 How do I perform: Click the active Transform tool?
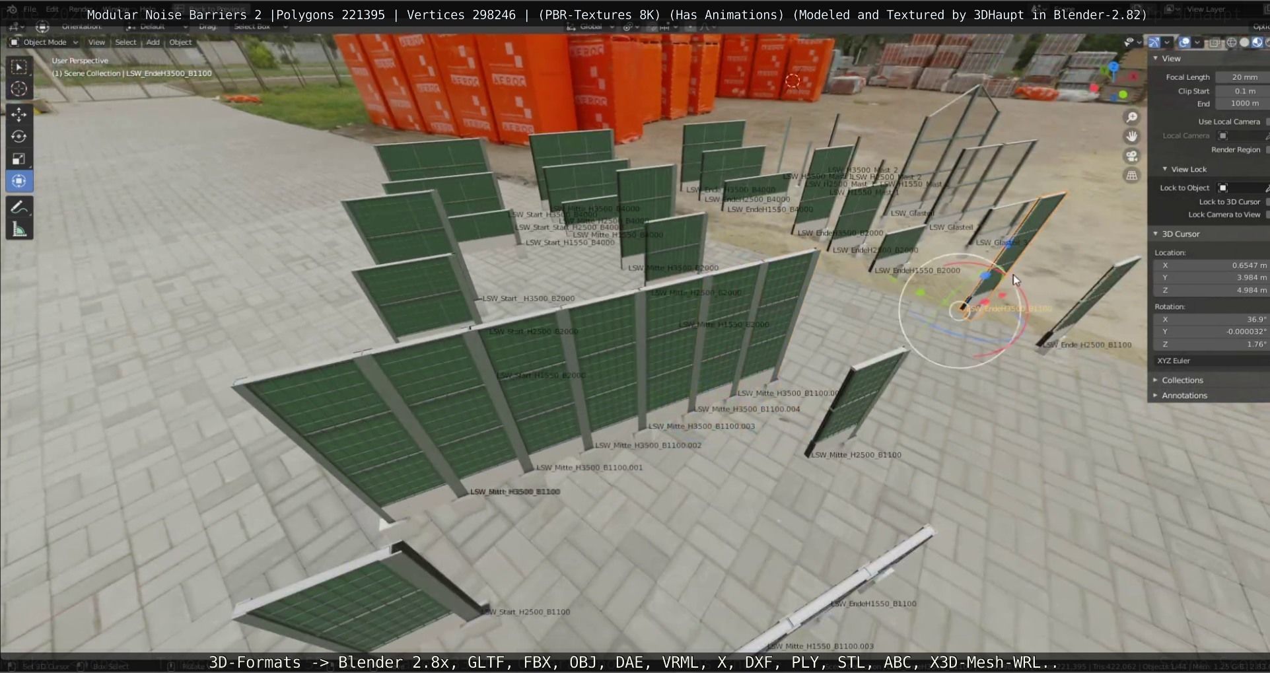[x=18, y=181]
